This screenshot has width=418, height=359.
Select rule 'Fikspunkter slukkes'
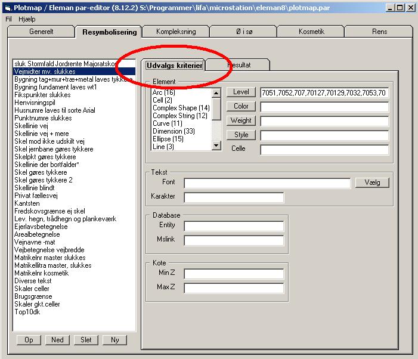tap(74, 95)
